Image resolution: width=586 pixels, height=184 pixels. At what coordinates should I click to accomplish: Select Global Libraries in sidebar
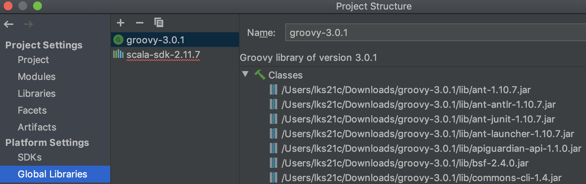point(55,174)
